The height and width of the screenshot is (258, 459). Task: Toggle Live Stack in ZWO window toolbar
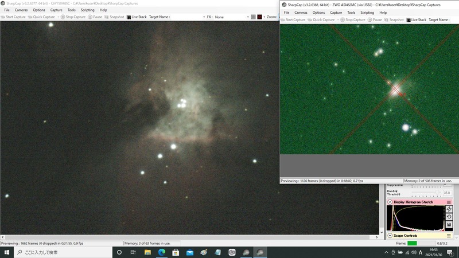click(x=417, y=20)
